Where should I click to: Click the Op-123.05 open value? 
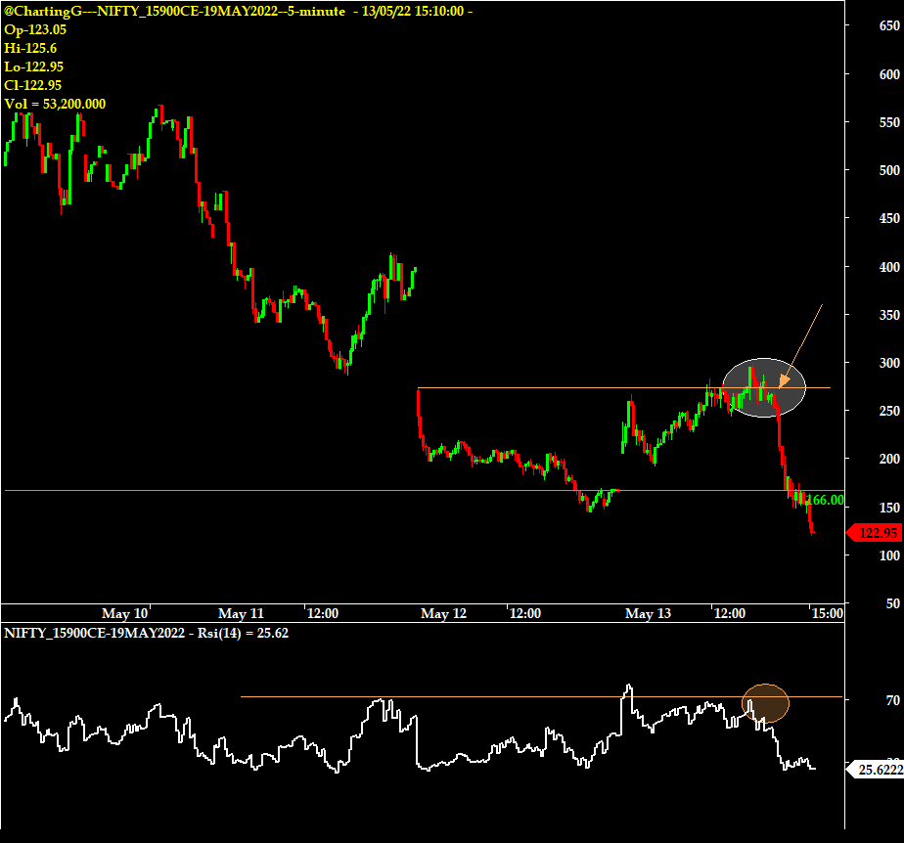click(35, 29)
